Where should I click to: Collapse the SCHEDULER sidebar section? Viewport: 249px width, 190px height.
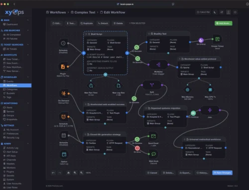click(x=28, y=77)
